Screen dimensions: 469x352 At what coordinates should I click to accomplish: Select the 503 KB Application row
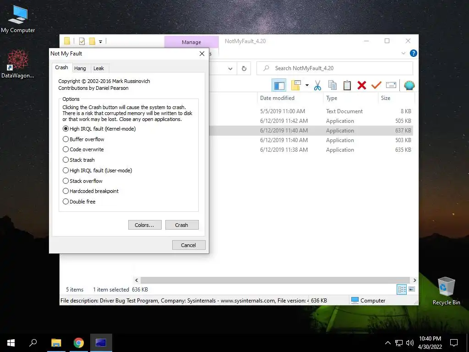coord(311,140)
